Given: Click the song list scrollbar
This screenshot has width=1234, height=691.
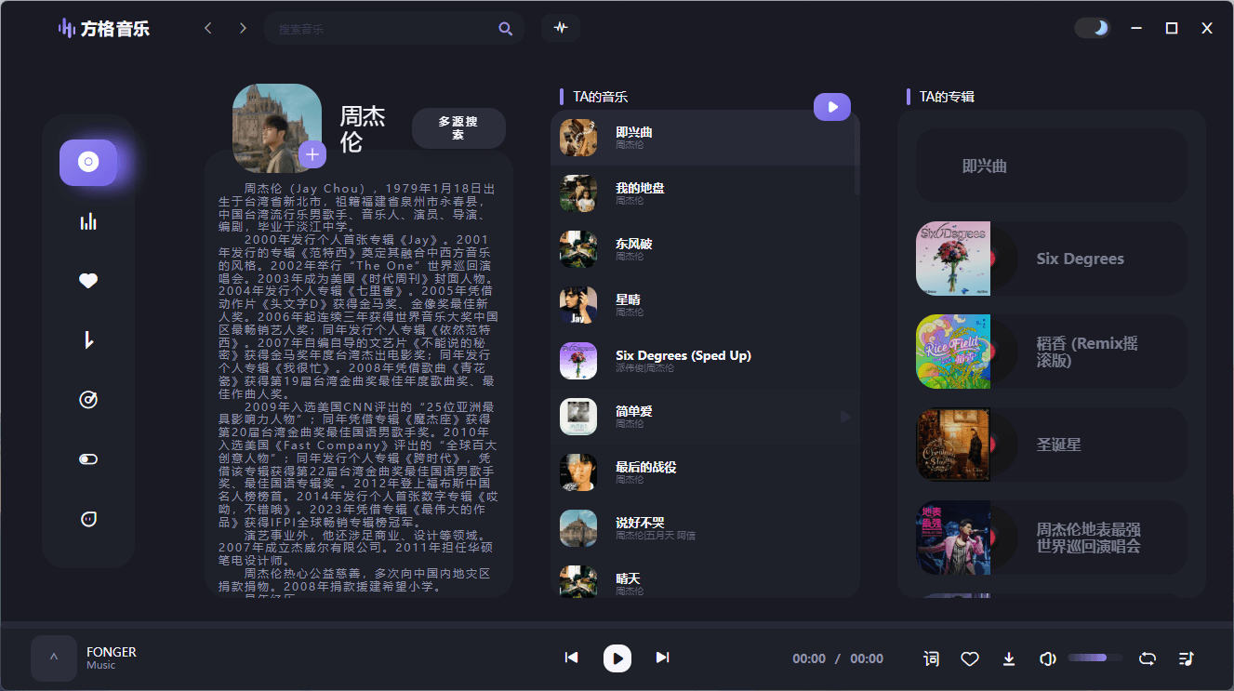Looking at the screenshot, I should (x=856, y=153).
